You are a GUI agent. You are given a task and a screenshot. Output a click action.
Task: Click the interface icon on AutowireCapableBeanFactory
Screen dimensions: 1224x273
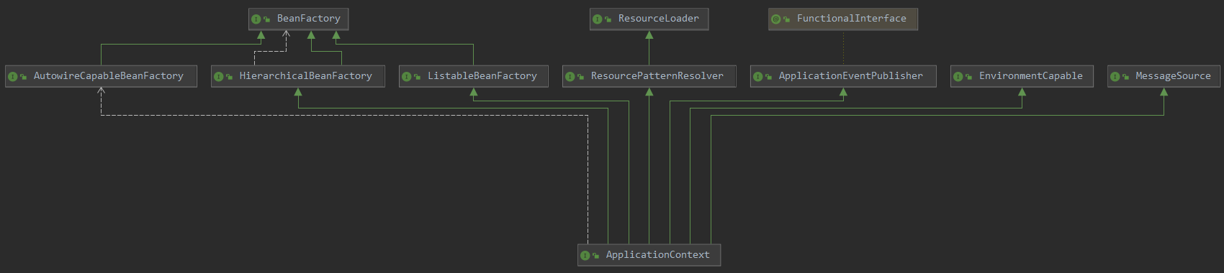12,77
